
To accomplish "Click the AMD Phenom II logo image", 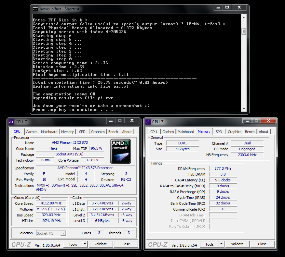I will pos(120,151).
